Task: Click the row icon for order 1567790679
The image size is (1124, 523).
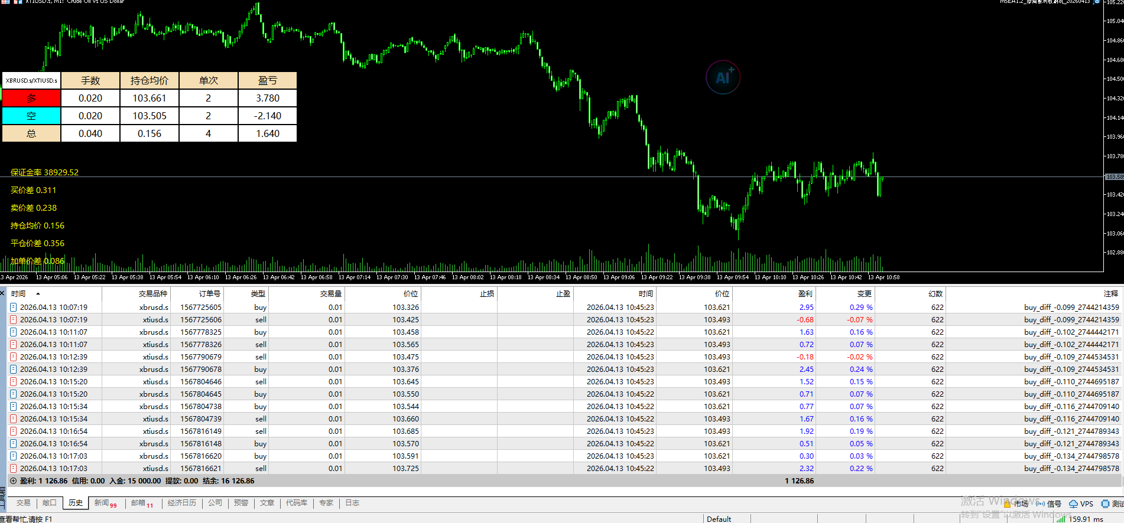Action: pos(13,357)
